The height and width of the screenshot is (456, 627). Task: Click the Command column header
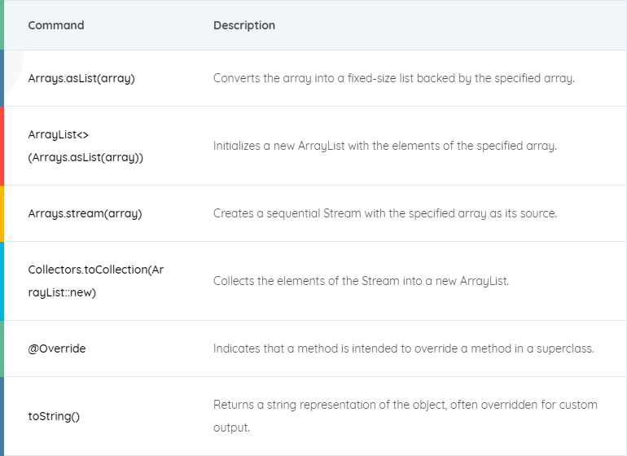56,25
